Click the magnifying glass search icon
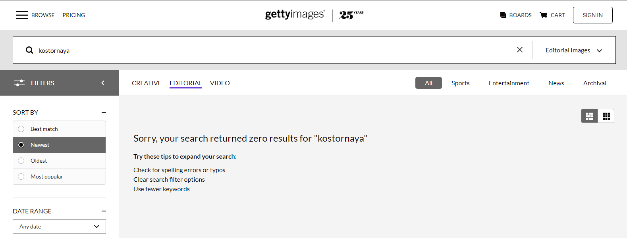 (x=29, y=50)
